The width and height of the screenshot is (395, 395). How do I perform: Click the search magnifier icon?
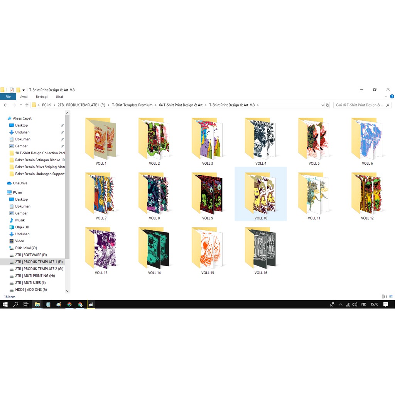[x=388, y=105]
